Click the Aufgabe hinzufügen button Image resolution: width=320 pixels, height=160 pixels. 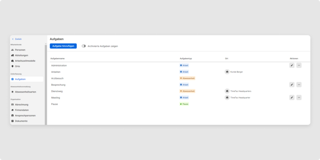pyautogui.click(x=63, y=46)
